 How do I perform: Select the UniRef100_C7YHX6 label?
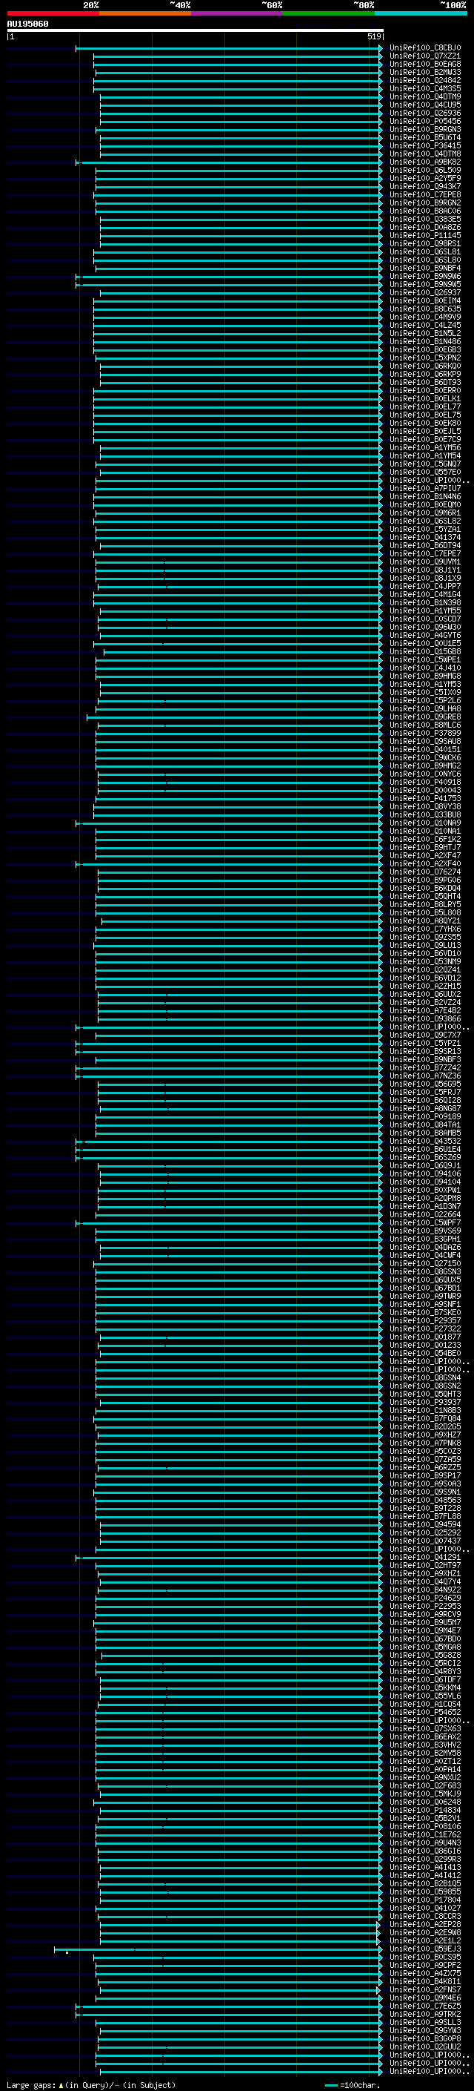pos(425,929)
